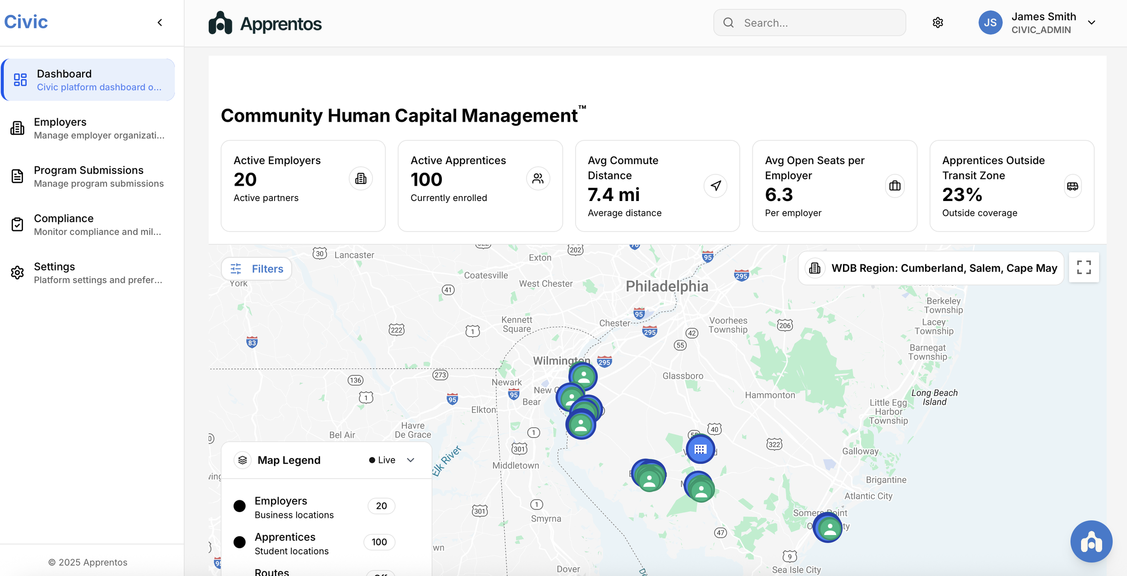The height and width of the screenshot is (576, 1127).
Task: Toggle map fullscreen mode
Action: click(1084, 268)
